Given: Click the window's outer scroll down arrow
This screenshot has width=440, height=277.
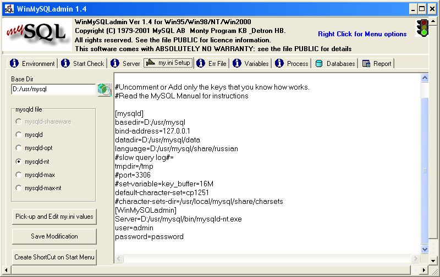Looking at the screenshot, I should (433, 261).
